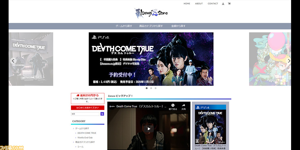
Task: Click the CATEGORY sidebar heading
Action: tap(79, 121)
